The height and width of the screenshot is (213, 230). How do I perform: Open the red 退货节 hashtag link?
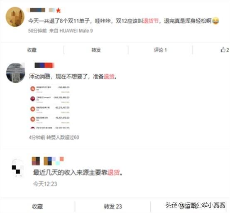coord(151,21)
